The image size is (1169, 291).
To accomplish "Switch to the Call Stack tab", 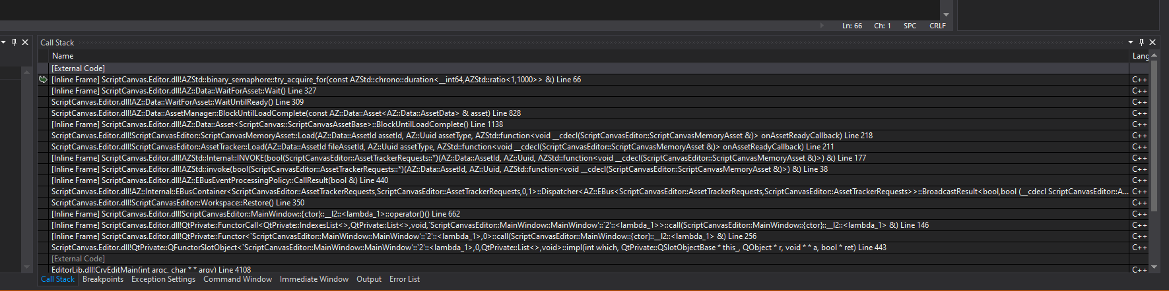I will coord(57,279).
